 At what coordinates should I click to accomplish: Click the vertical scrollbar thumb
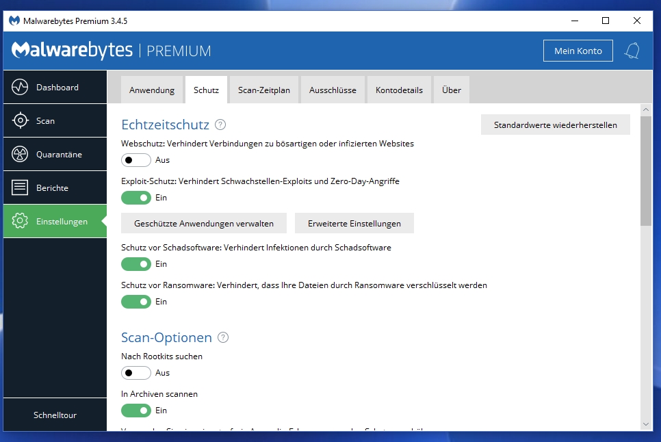(646, 171)
